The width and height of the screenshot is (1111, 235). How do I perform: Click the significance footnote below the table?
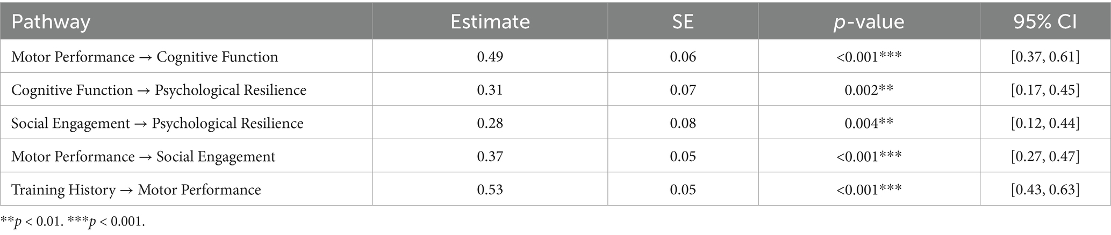click(x=73, y=221)
